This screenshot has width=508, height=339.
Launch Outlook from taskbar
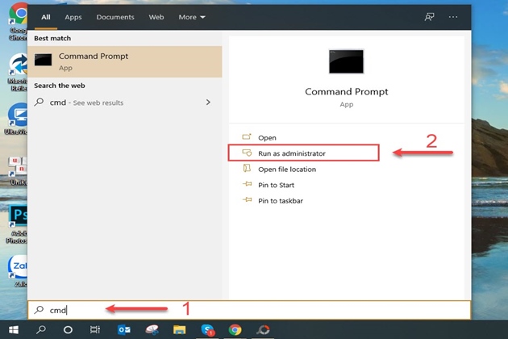click(123, 330)
